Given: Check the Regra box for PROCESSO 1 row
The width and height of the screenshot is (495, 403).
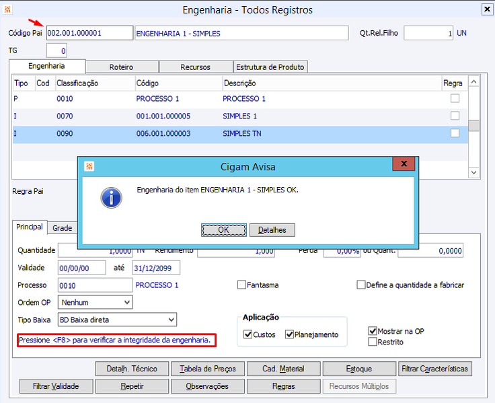Looking at the screenshot, I should coord(455,98).
